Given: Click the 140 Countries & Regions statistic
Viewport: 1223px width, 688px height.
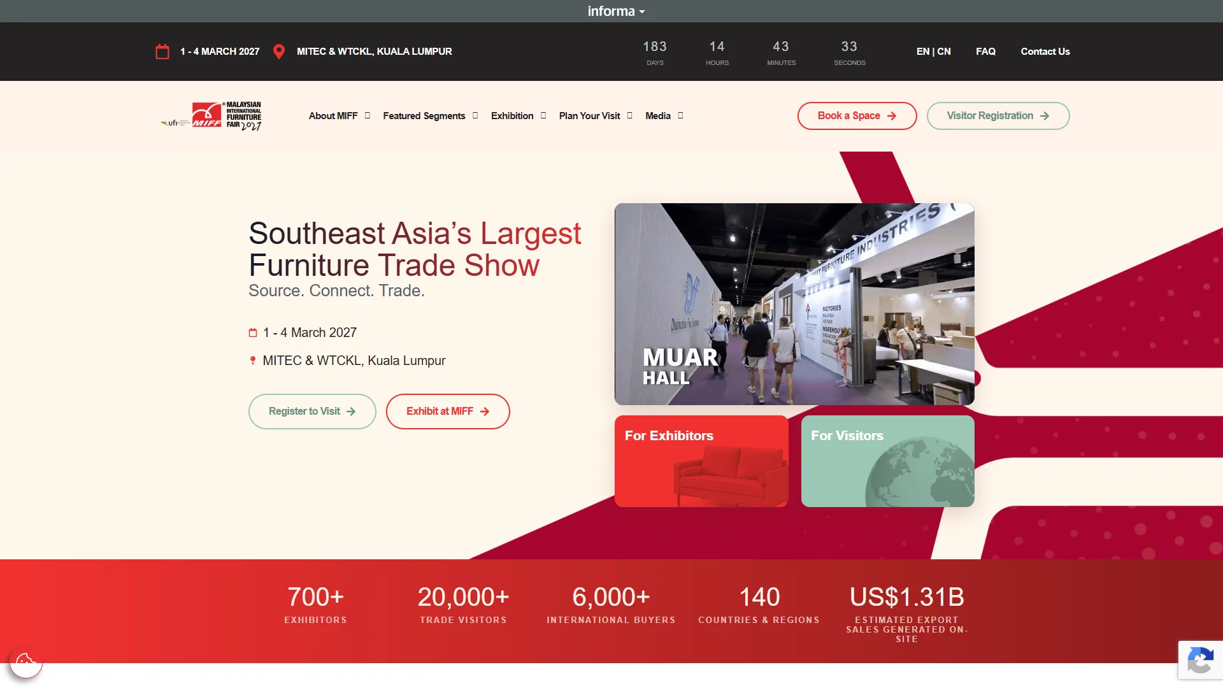Looking at the screenshot, I should point(759,605).
